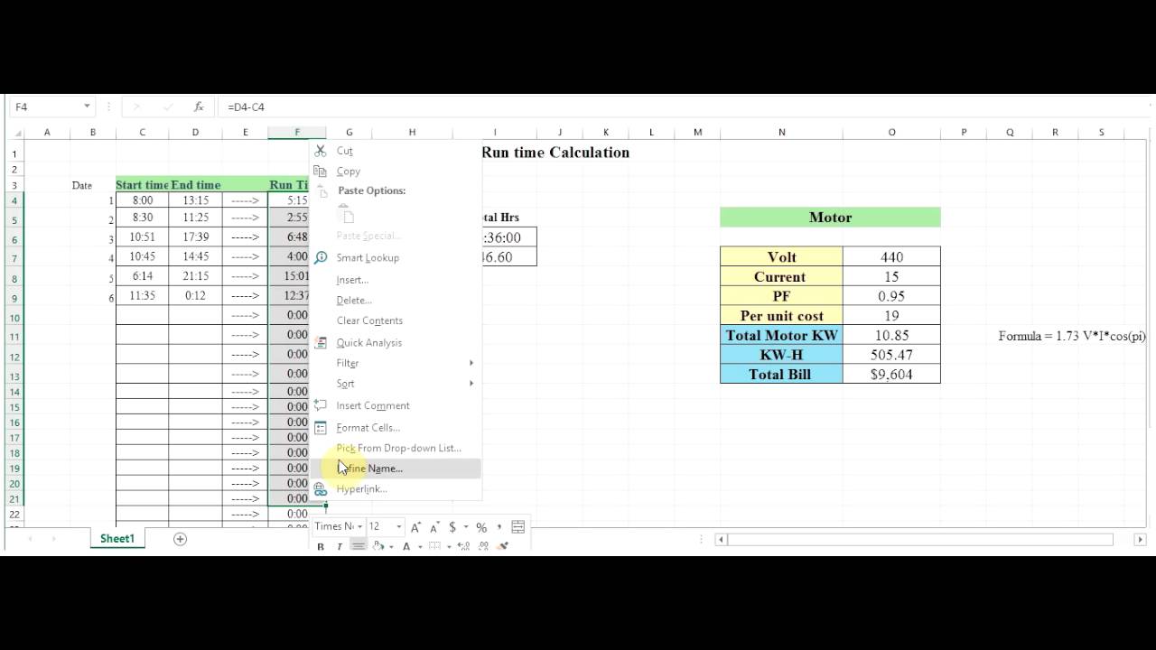
Task: Click the horizontal scrollbar right arrow
Action: 1141,540
